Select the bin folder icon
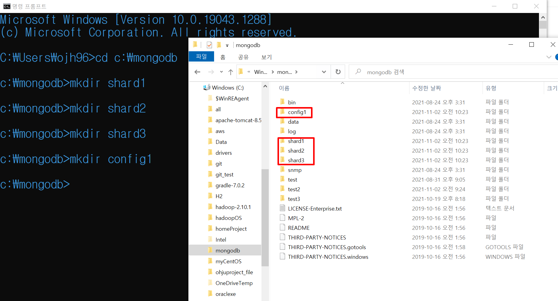This screenshot has width=558, height=301. coord(282,102)
